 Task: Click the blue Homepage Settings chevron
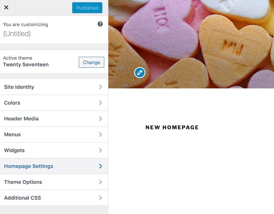pyautogui.click(x=100, y=166)
